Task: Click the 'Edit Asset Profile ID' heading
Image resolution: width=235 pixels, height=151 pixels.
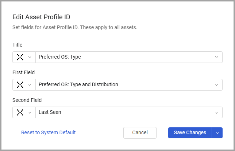Action: point(46,17)
